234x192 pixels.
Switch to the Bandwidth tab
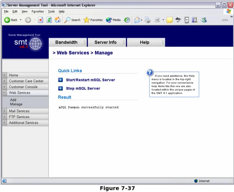coord(68,43)
